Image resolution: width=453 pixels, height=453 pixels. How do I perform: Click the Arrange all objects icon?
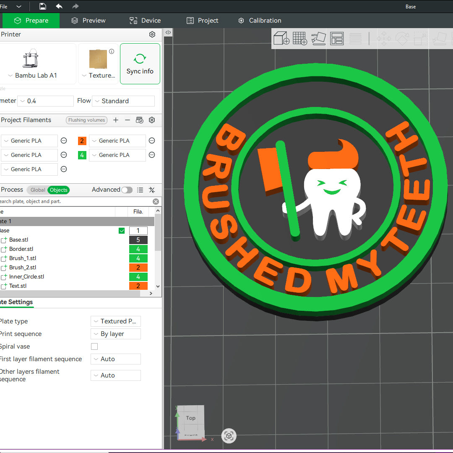[x=337, y=39]
